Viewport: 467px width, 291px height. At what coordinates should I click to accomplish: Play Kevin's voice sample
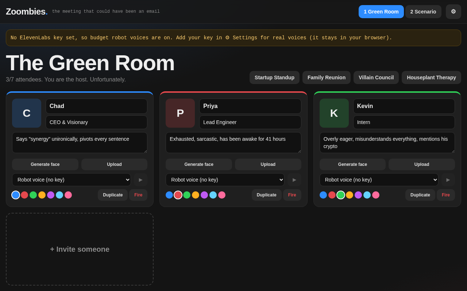tap(448, 180)
